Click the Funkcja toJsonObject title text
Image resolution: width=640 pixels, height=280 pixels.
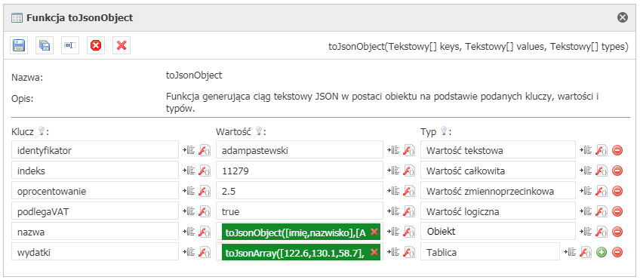[79, 17]
